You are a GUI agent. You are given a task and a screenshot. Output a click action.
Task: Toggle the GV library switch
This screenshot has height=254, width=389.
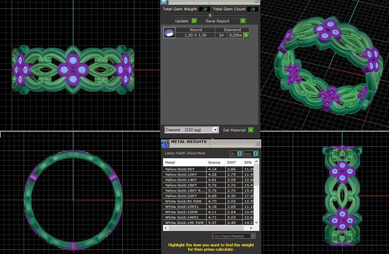coord(236,154)
